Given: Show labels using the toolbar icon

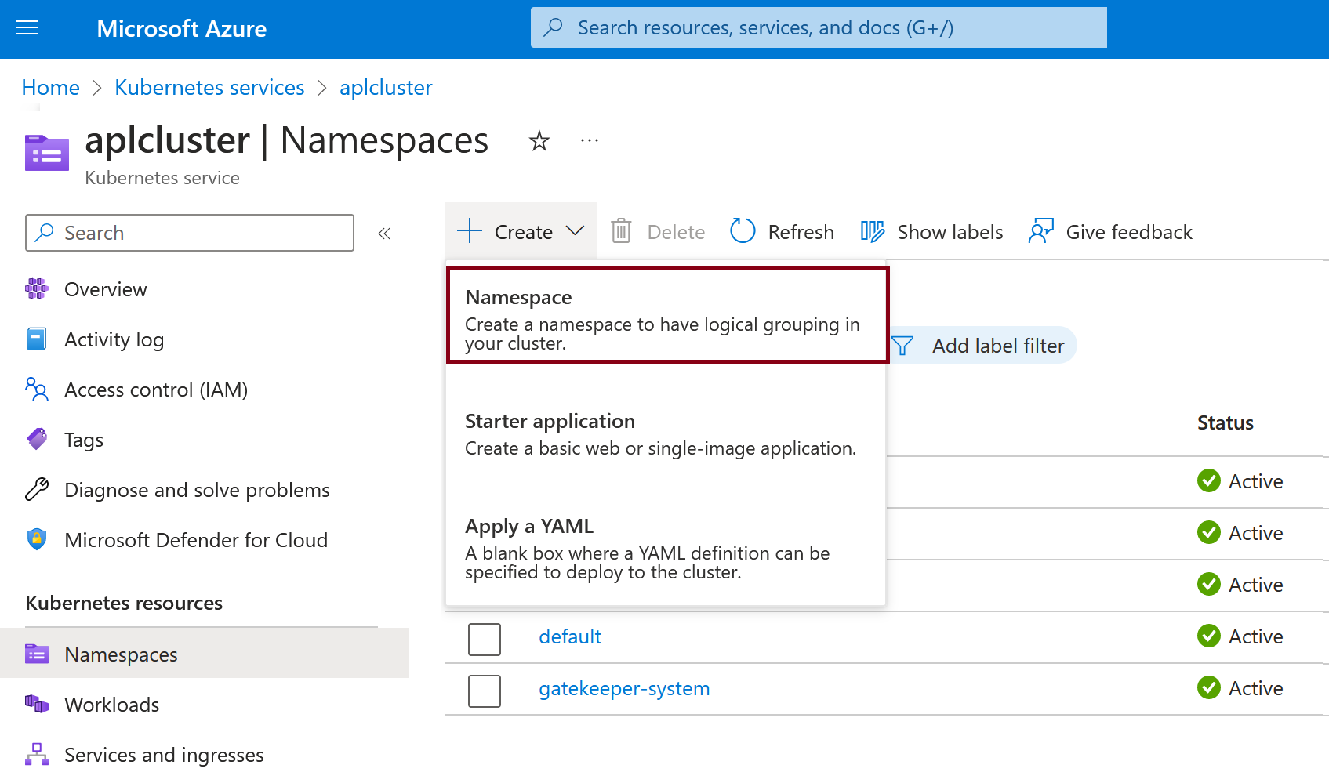Looking at the screenshot, I should 872,231.
